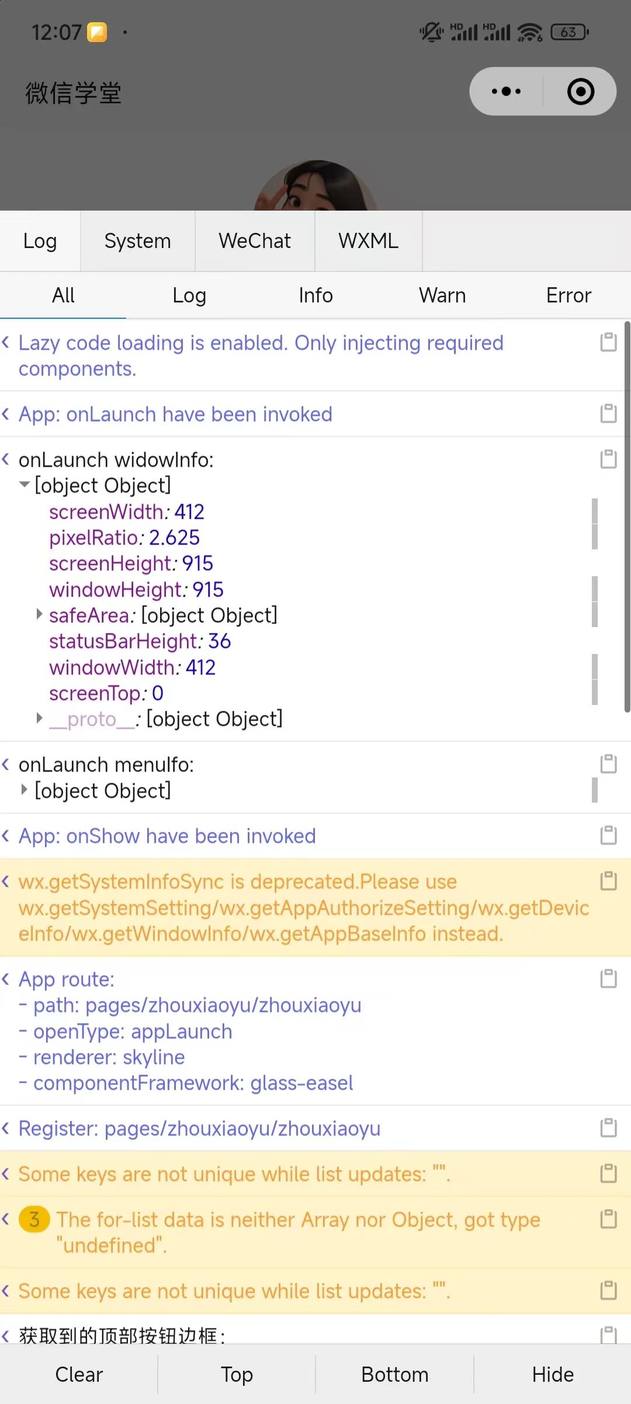Open the mini program three-dot menu
Viewport: 631px width, 1404px height.
point(506,91)
